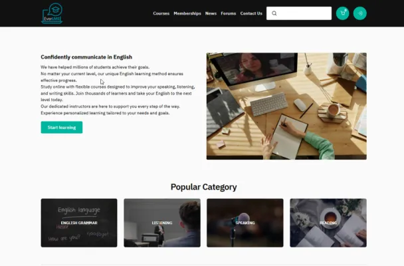The width and height of the screenshot is (404, 266).
Task: Click the cart item count badge
Action: tap(346, 10)
